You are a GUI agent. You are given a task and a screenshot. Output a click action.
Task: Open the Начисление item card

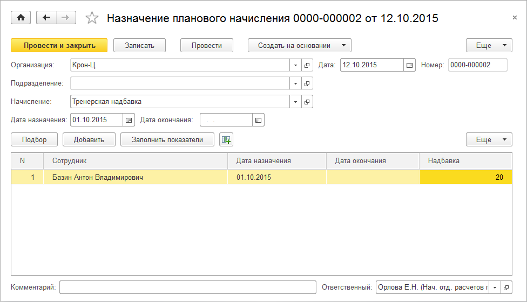307,102
